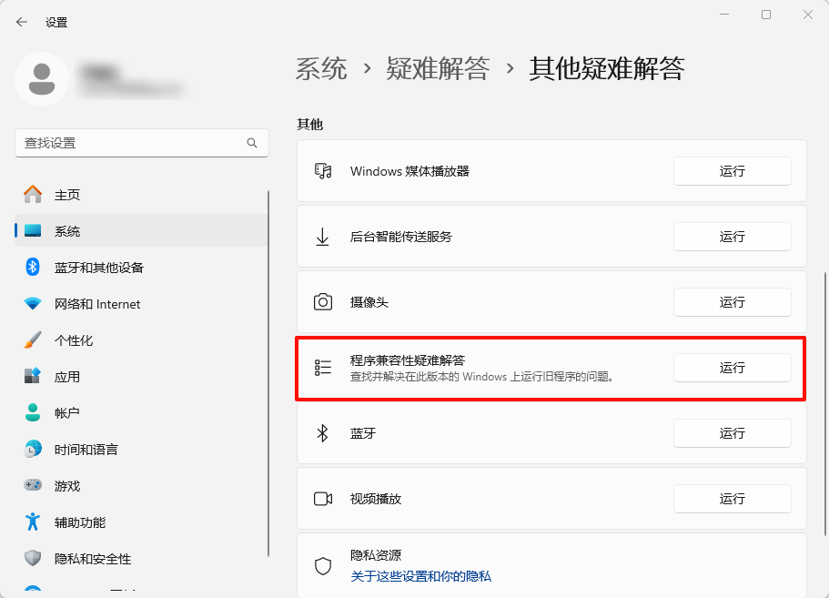829x598 pixels.
Task: Click the 摄像头 camera icon
Action: [x=322, y=302]
